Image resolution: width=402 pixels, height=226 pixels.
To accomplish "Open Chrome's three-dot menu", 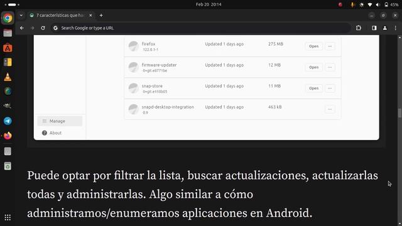I will (x=395, y=28).
